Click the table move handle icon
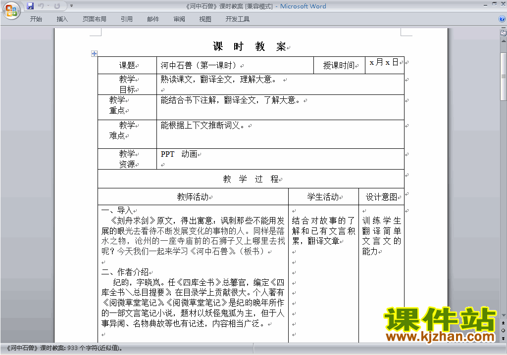The width and height of the screenshot is (507, 355). (x=94, y=53)
